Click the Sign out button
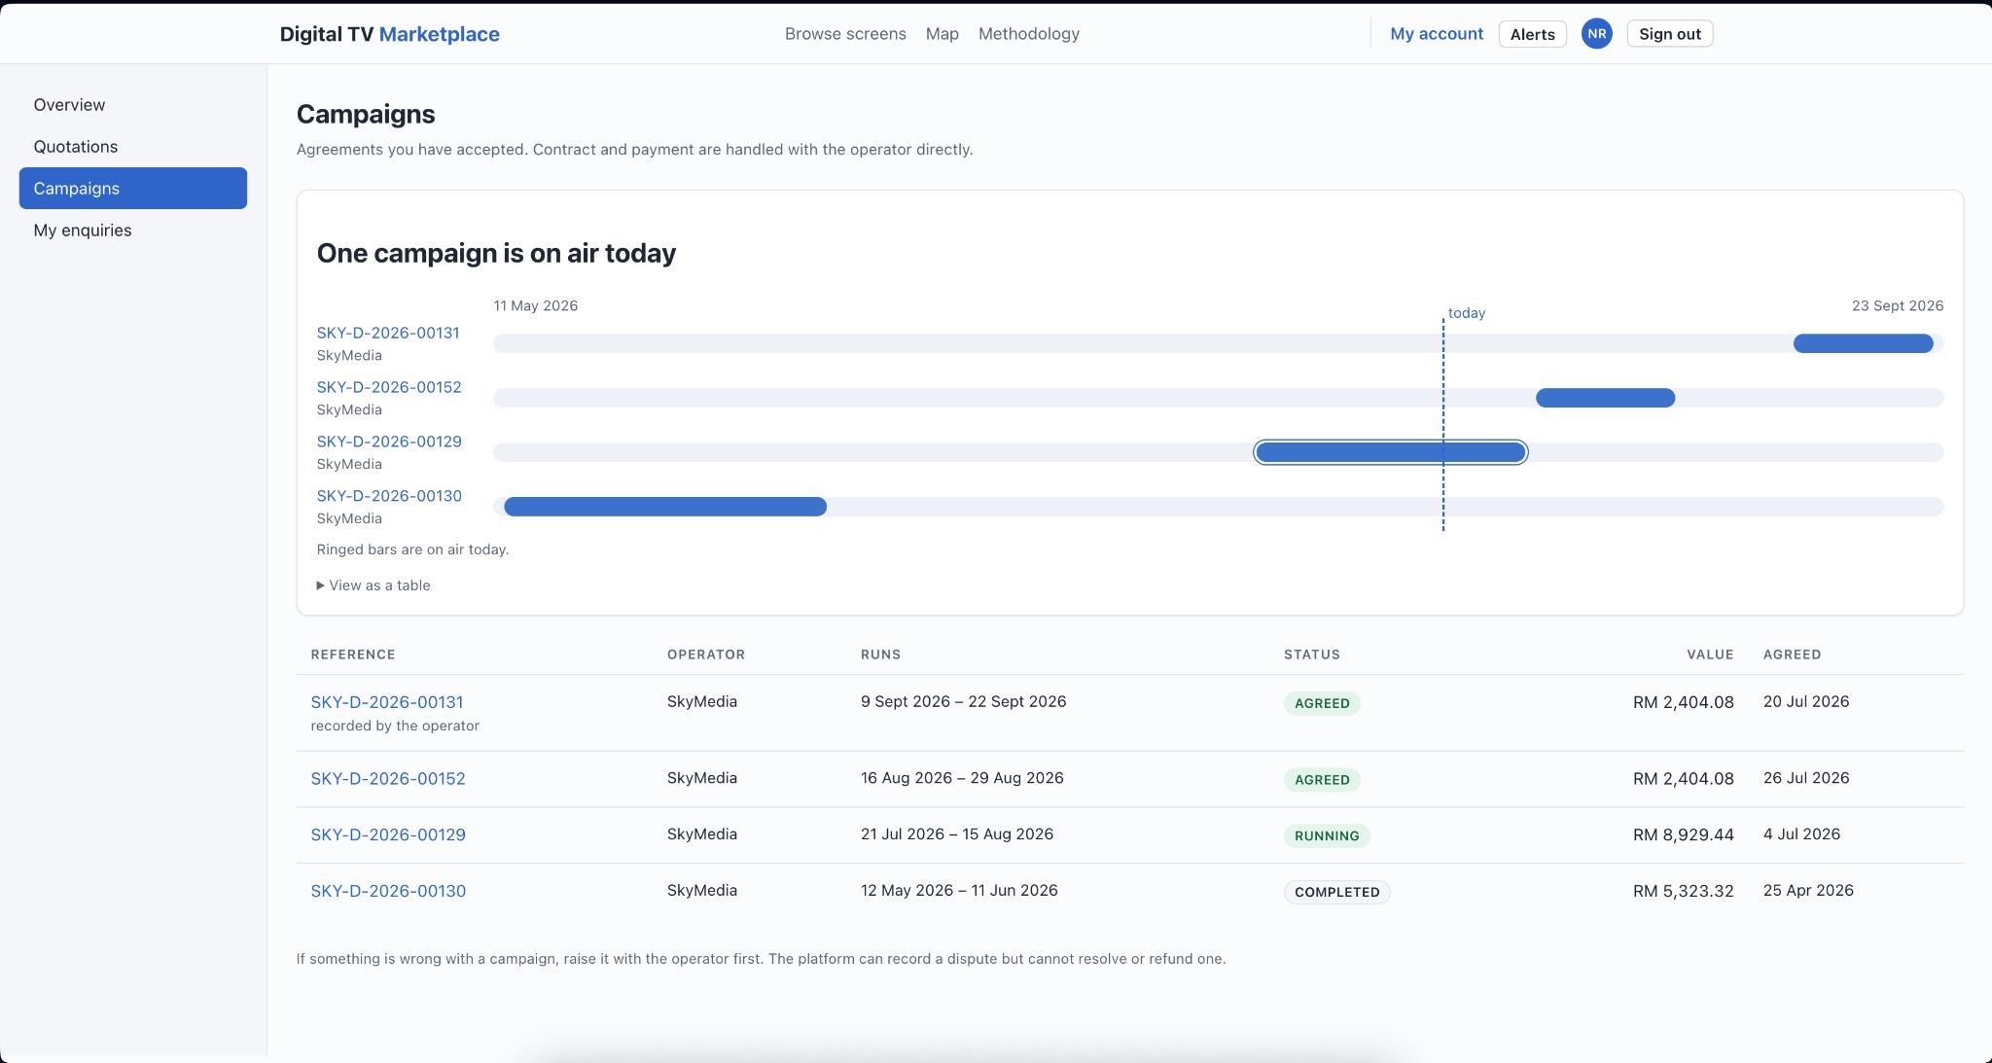1992x1063 pixels. tap(1669, 34)
